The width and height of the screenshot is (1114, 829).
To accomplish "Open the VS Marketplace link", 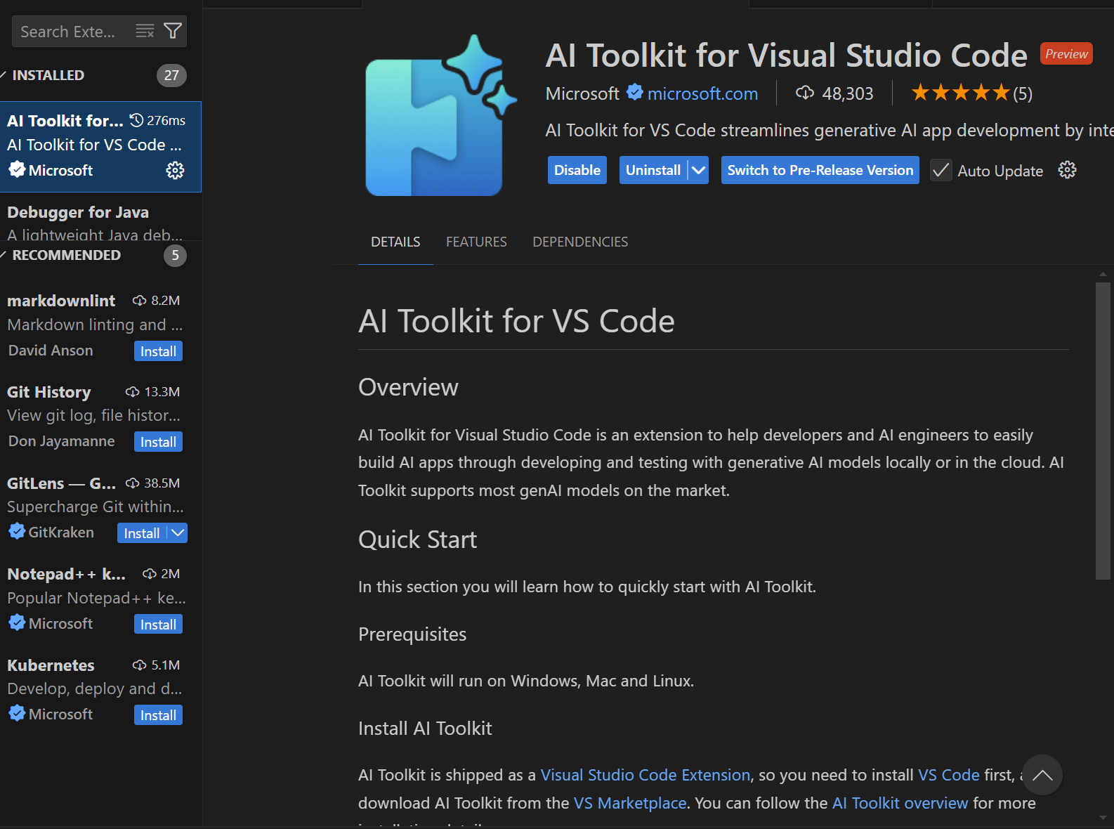I will (630, 803).
